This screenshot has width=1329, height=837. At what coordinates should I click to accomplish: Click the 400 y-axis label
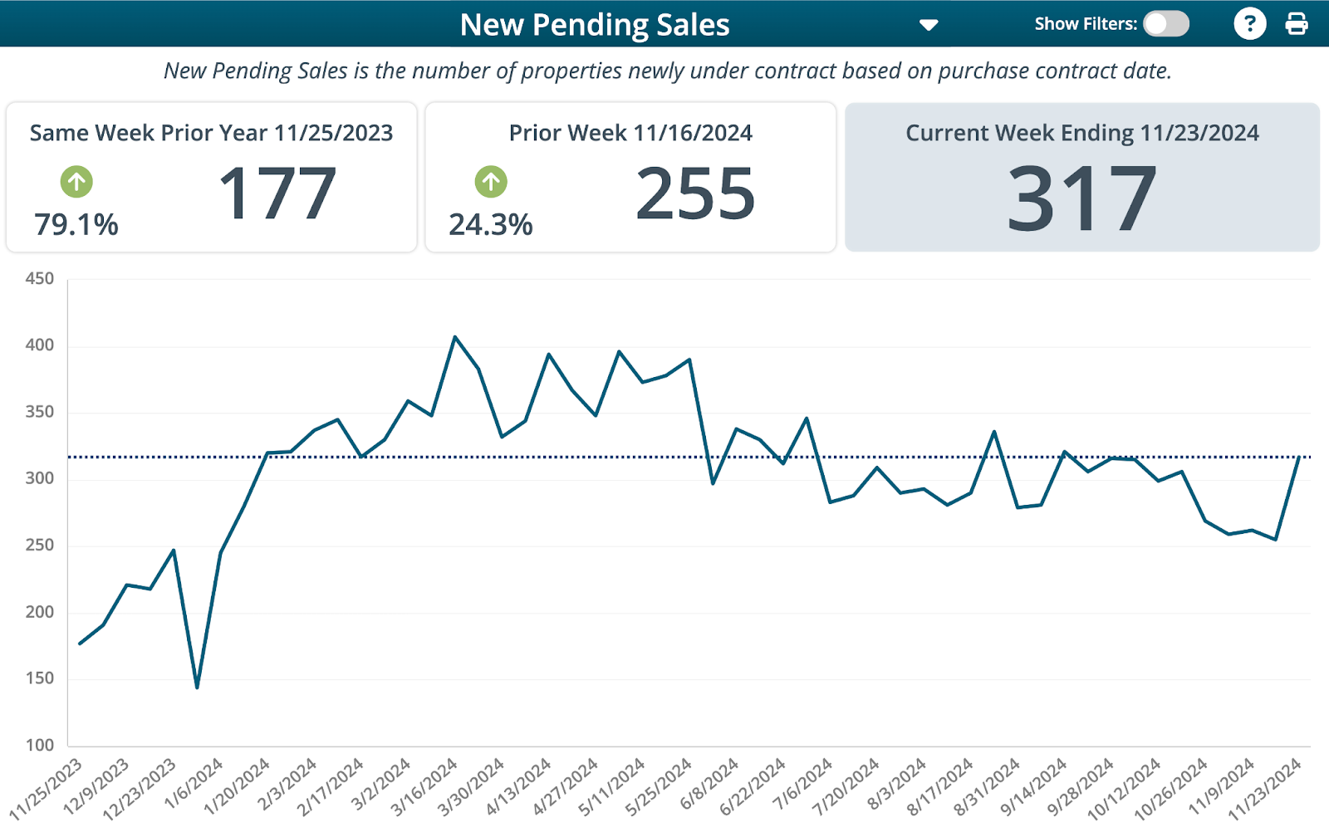tap(40, 345)
